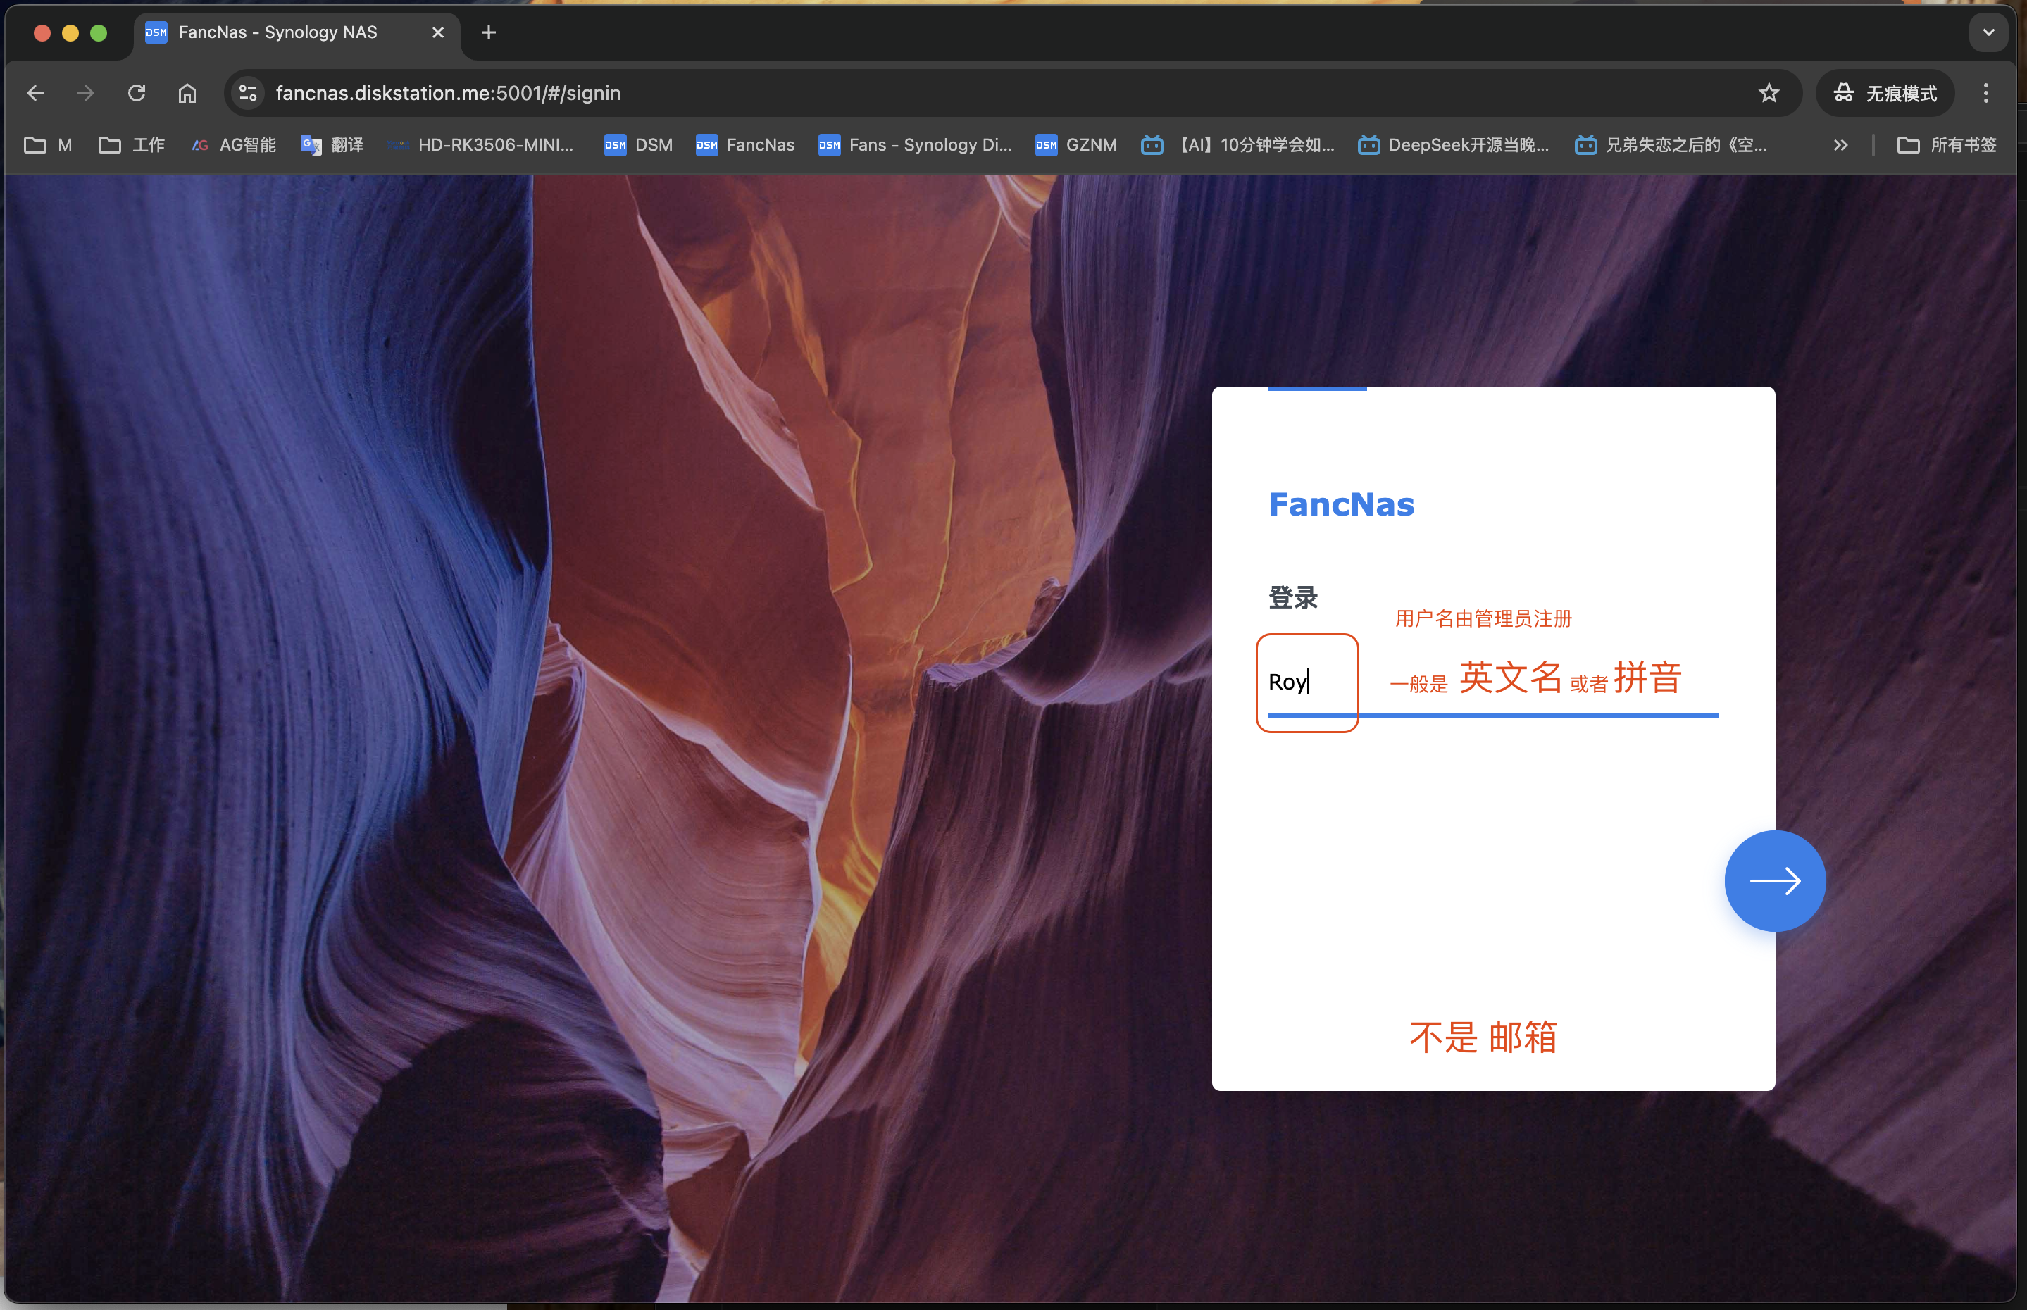Open the DSM bookmark
The width and height of the screenshot is (2027, 1310).
pyautogui.click(x=639, y=144)
